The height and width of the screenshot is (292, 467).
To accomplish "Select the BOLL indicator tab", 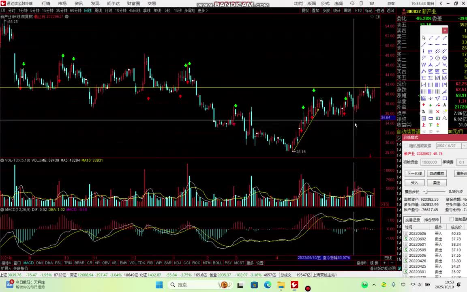I will (217, 263).
